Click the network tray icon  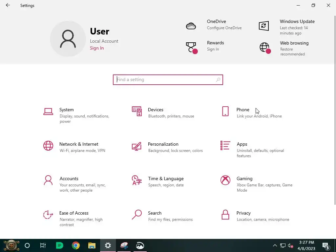pyautogui.click(x=283, y=245)
